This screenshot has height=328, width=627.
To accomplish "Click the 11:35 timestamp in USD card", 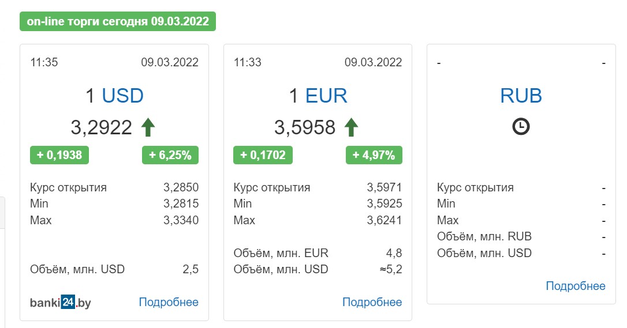I will coord(44,62).
